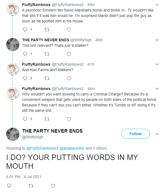Open @FluffyRainbows2 link in Replying to line
Viewport: 165px width, 192px height.
[x=42, y=148]
